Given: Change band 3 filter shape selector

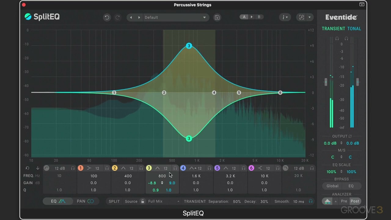Looking at the screenshot, I should pyautogui.click(x=158, y=168).
